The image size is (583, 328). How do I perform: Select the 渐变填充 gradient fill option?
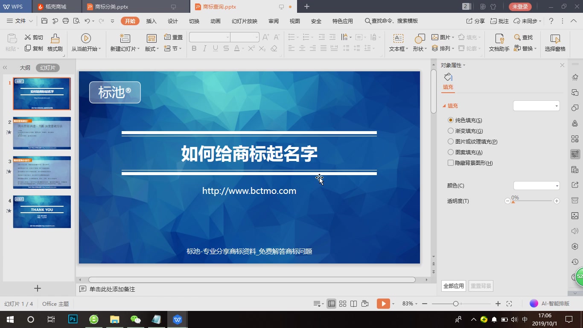pos(451,131)
